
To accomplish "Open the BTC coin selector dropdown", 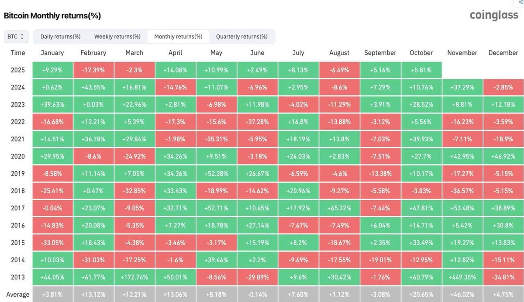I will tap(16, 37).
